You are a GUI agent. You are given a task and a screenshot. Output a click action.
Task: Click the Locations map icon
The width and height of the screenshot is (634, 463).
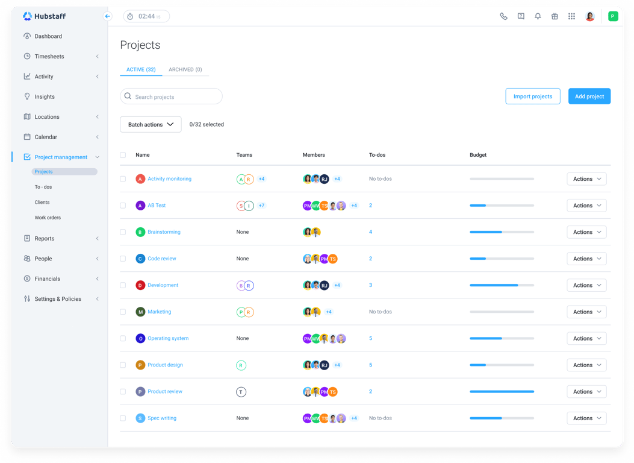(27, 116)
